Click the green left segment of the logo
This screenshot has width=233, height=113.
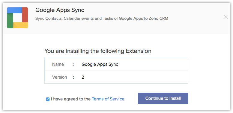[x=10, y=21]
